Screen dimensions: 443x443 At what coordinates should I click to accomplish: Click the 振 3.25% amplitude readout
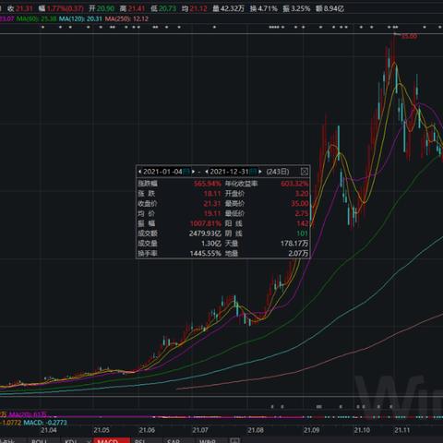click(296, 8)
